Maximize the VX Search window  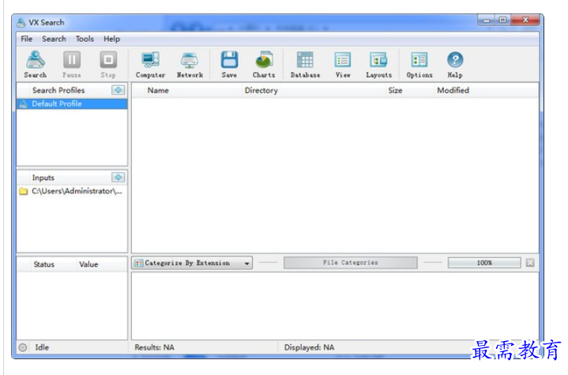click(503, 20)
